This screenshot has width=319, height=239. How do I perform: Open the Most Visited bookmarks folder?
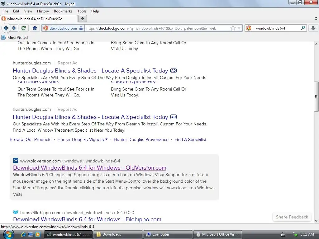[x=14, y=37]
